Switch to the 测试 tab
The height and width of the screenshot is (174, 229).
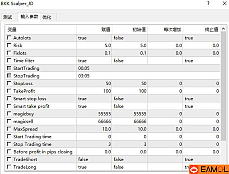8,17
